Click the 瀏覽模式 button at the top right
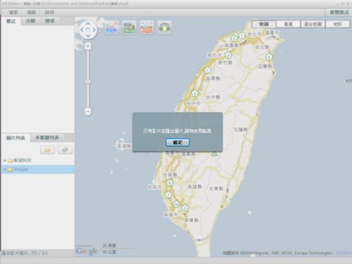Viewport: 352px width, 264px height. (x=339, y=13)
